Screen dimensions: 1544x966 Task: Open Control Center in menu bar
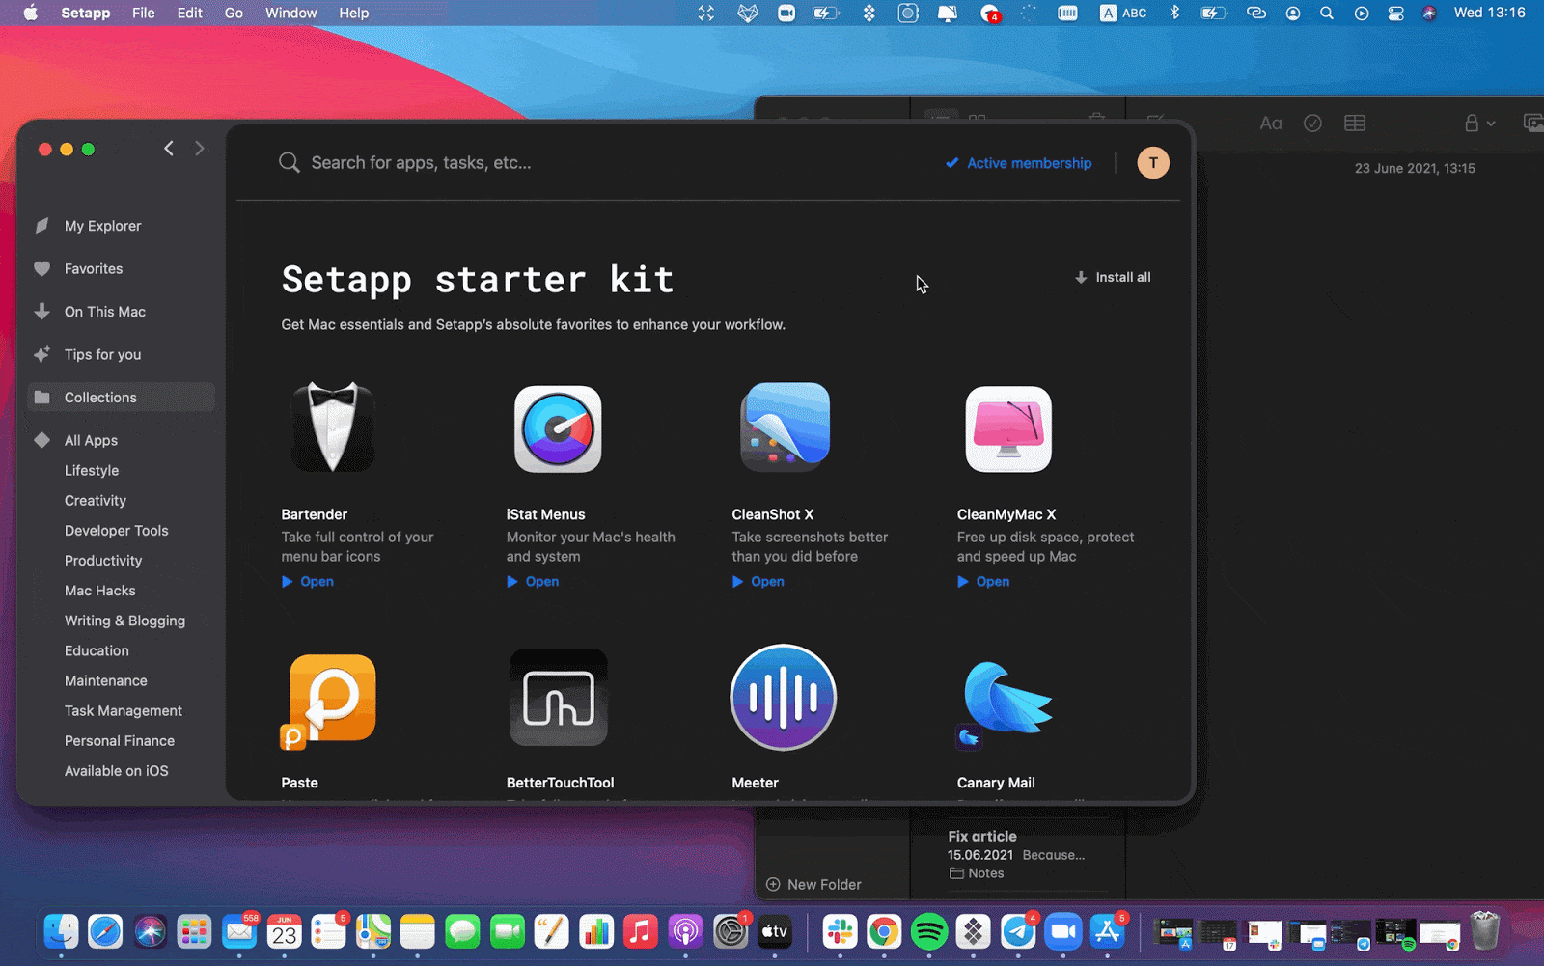pyautogui.click(x=1395, y=13)
